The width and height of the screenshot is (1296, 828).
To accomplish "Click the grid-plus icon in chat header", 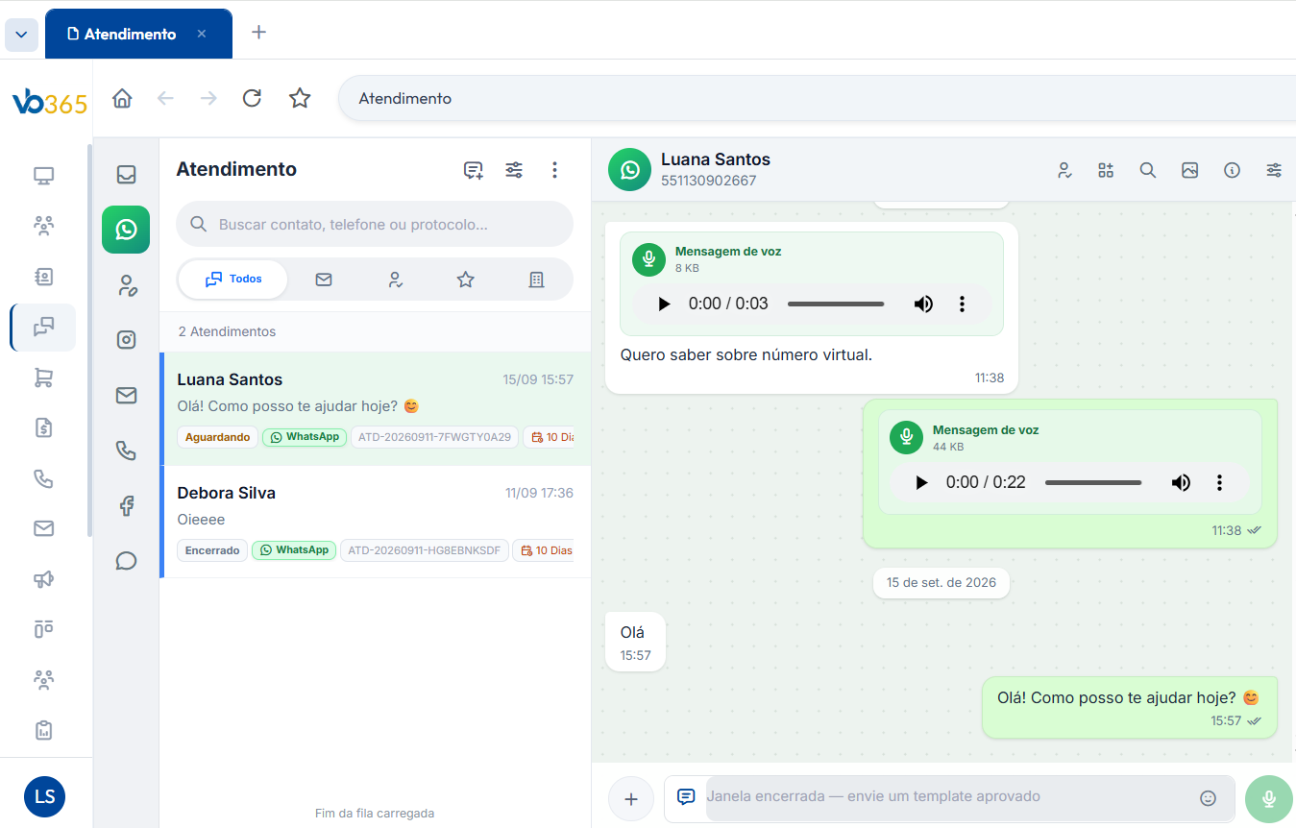I will pos(1106,170).
